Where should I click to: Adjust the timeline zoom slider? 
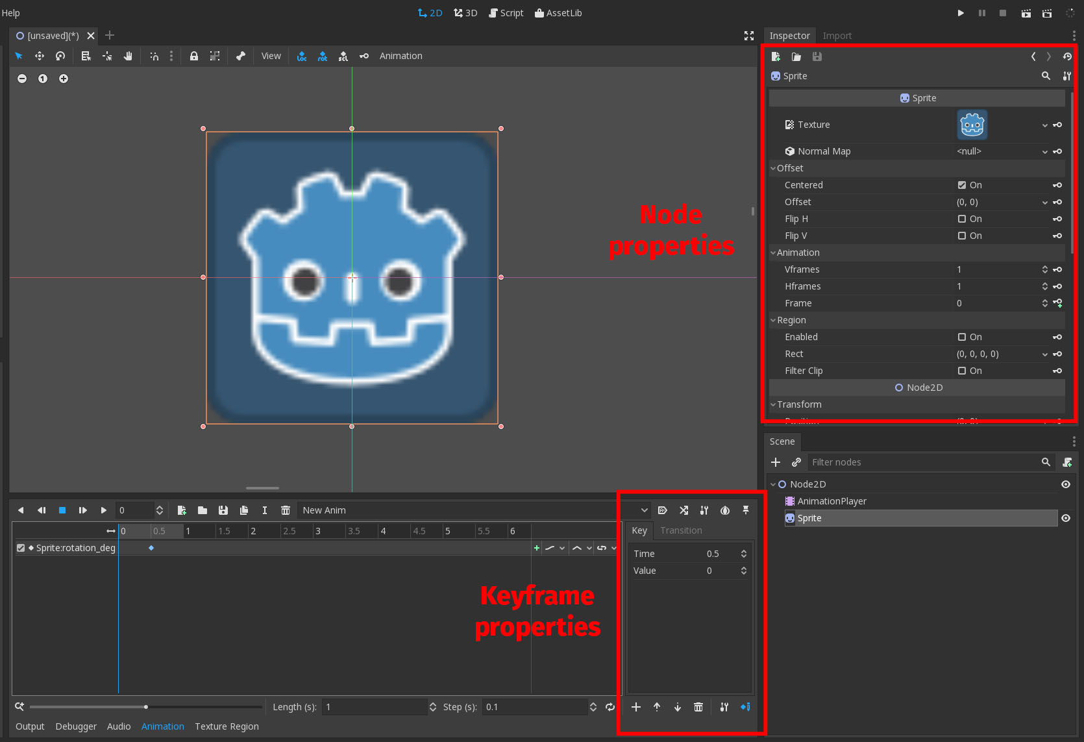tap(145, 707)
